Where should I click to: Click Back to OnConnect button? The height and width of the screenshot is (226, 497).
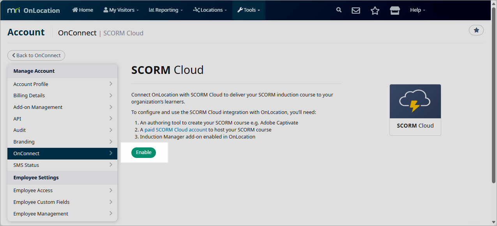(x=36, y=55)
